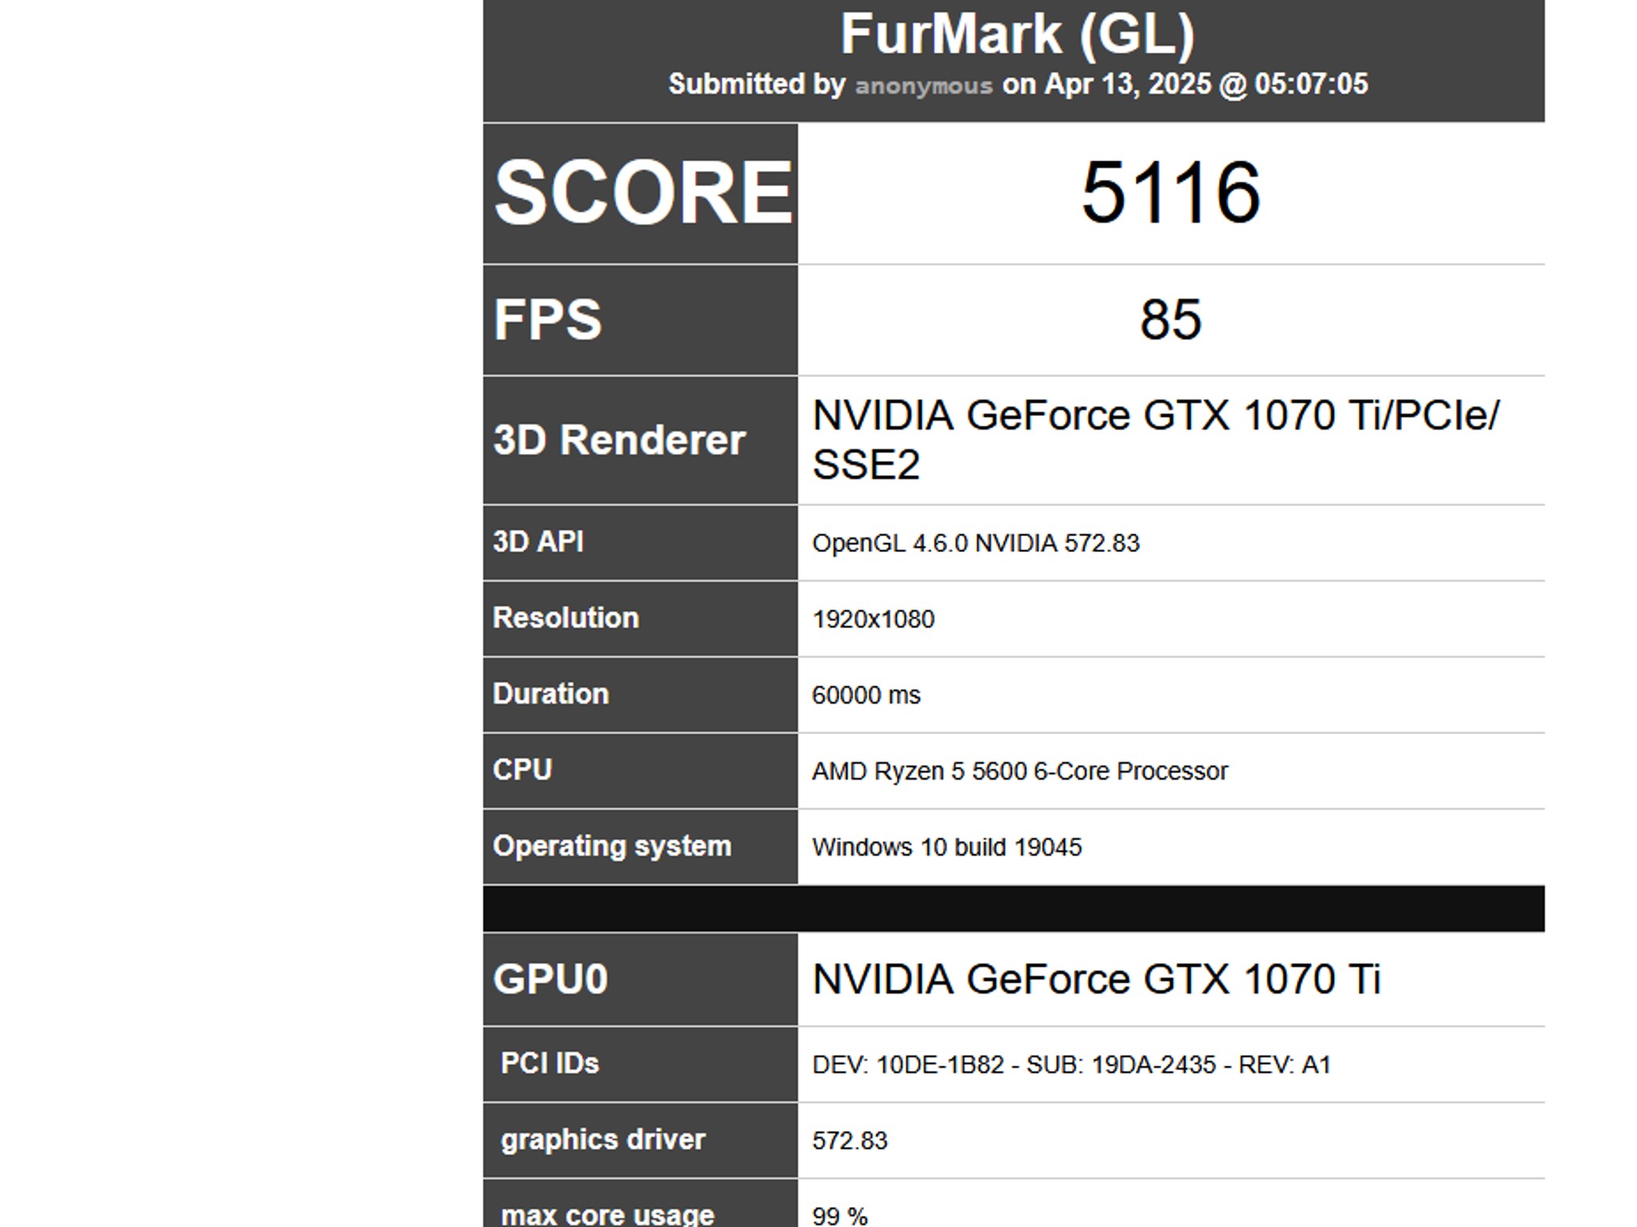Click the Duration value 60000 ms
This screenshot has height=1227, width=1637.
866,695
